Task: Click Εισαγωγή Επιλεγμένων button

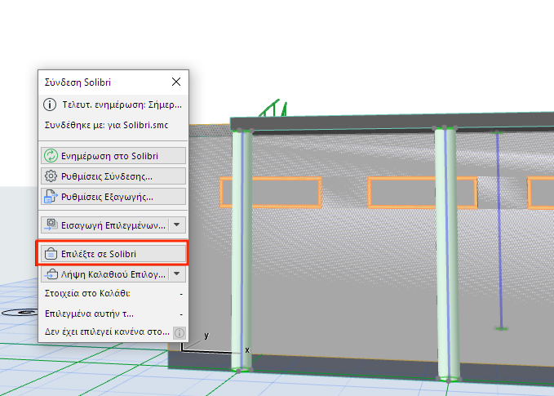Action: (105, 225)
